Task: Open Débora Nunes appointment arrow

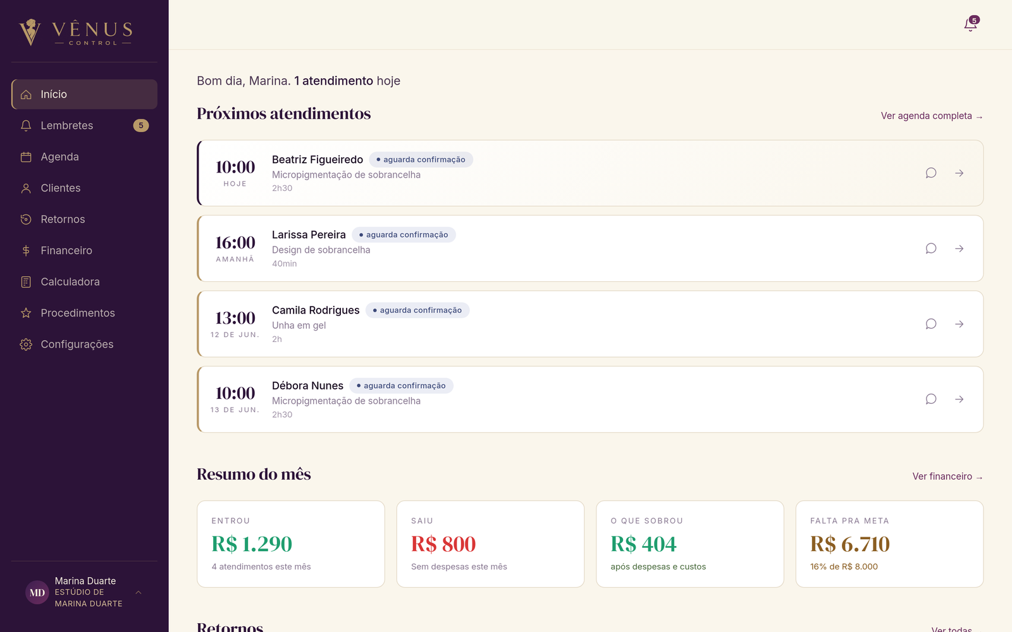Action: (x=960, y=399)
